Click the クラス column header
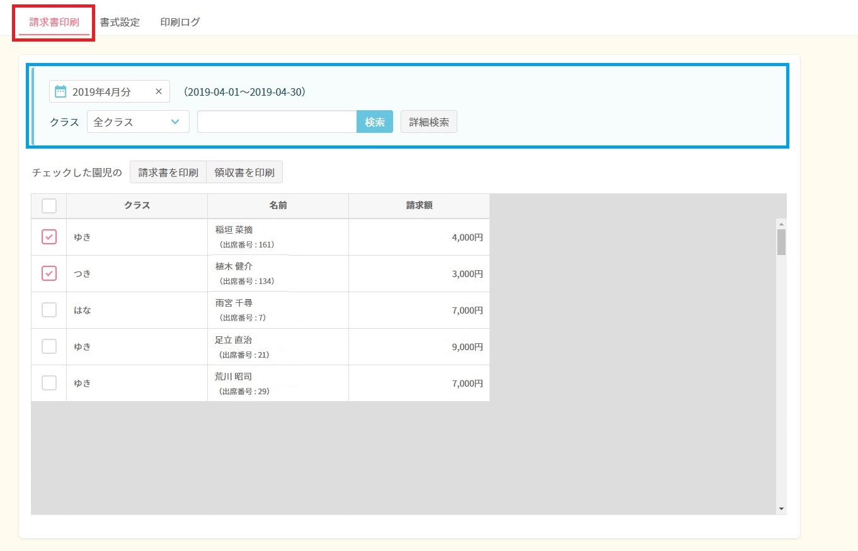This screenshot has width=858, height=551. 137,205
